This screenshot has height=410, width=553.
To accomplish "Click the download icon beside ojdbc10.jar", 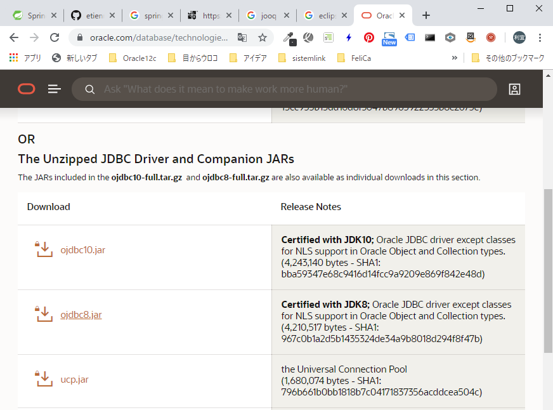I will (x=44, y=249).
